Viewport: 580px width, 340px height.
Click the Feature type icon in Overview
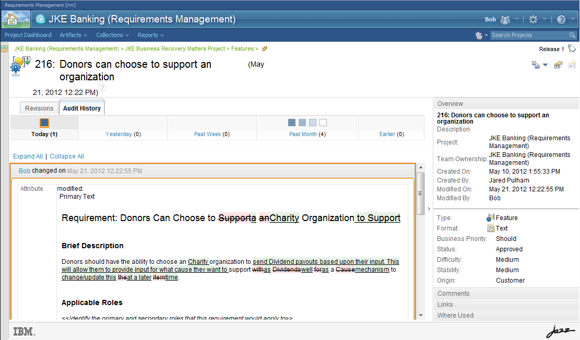pyautogui.click(x=491, y=217)
